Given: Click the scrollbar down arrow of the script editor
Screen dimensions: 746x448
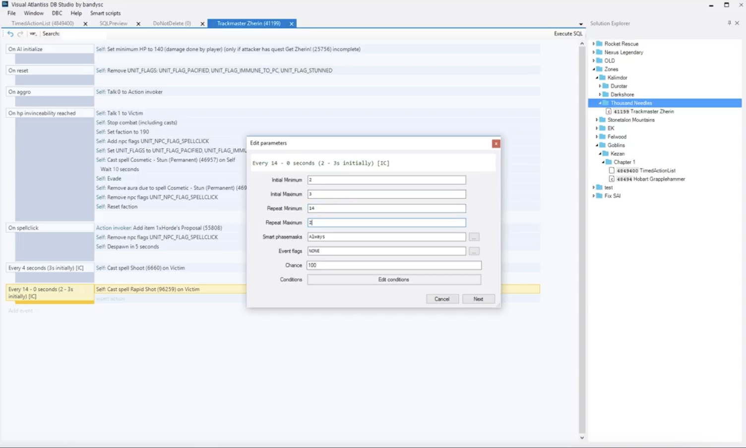Looking at the screenshot, I should tap(581, 438).
